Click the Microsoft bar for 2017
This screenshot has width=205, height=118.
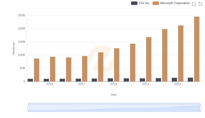85,69
